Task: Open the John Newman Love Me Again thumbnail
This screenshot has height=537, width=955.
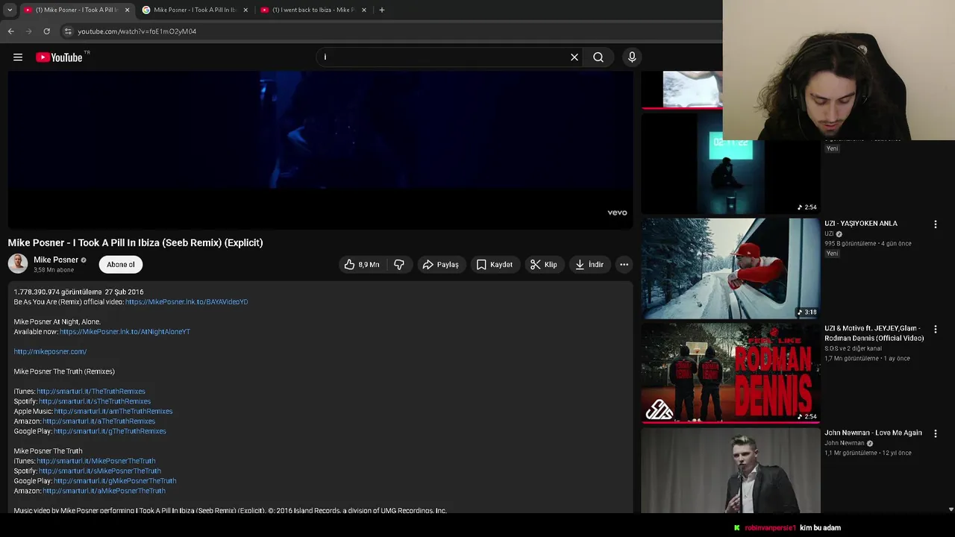Action: click(x=730, y=471)
